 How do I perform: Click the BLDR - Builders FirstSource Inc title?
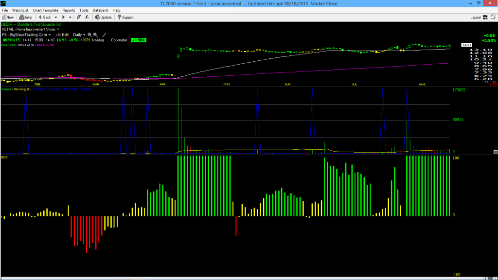[31, 24]
